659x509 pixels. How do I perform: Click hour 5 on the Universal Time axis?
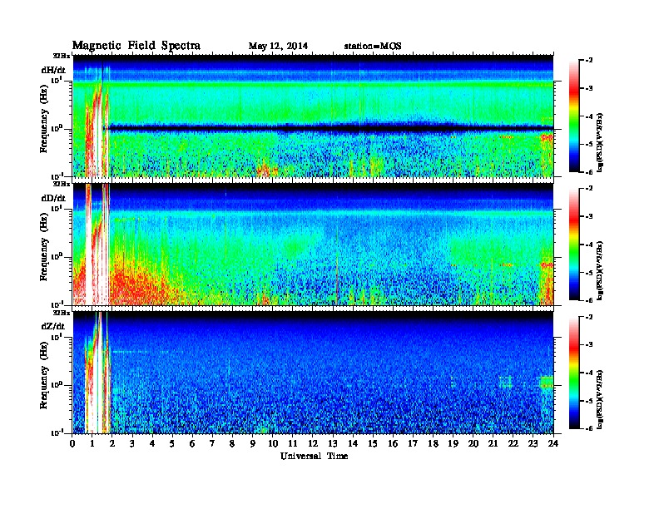[173, 443]
